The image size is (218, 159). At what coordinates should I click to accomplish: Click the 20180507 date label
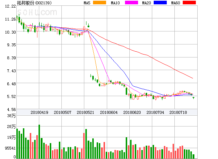pyautogui.click(x=62, y=112)
